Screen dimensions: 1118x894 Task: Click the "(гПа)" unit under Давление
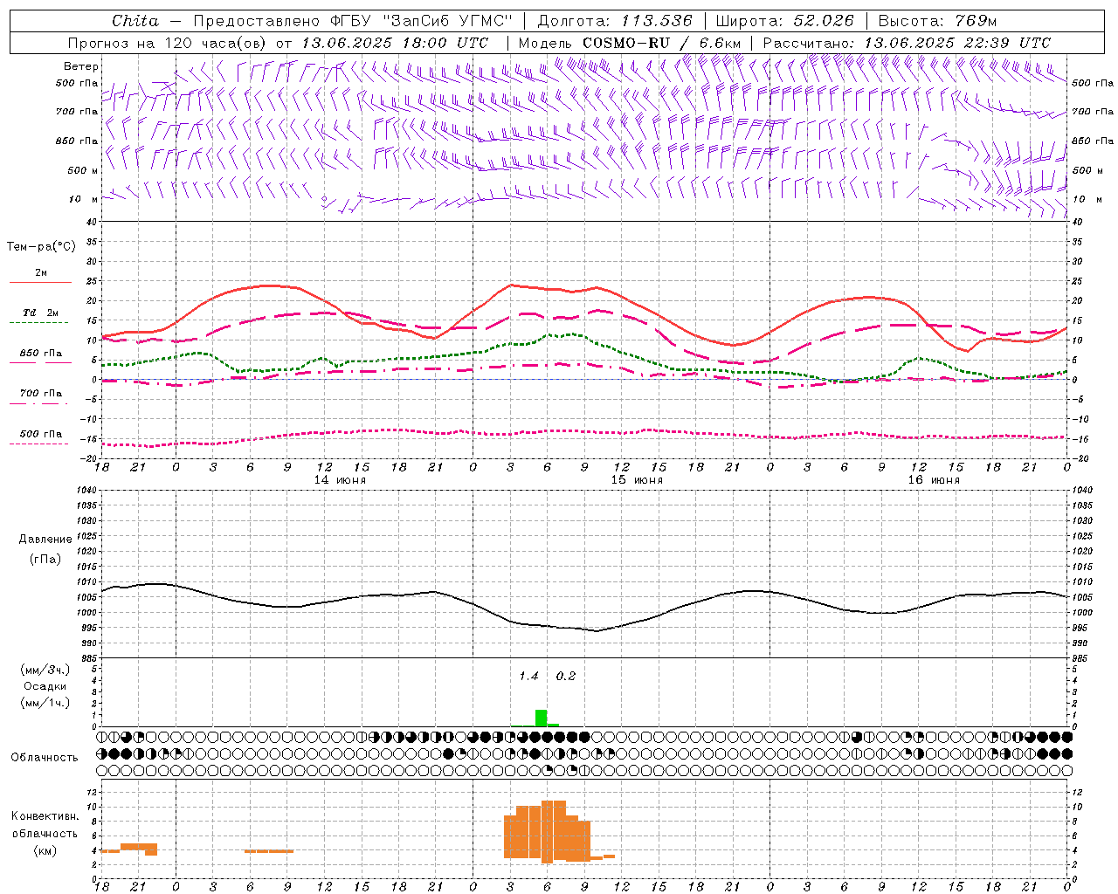point(45,560)
